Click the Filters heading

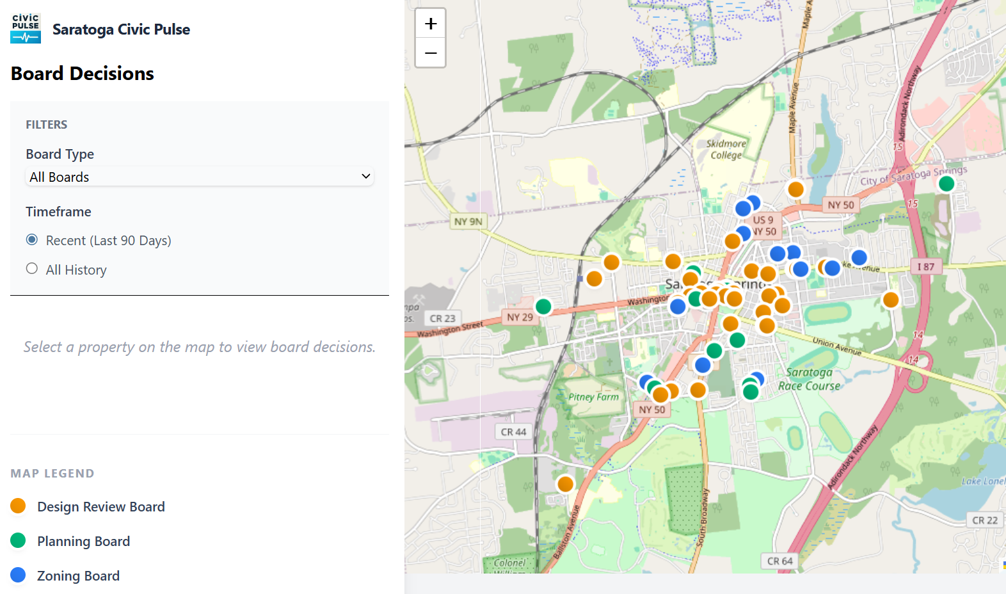pyautogui.click(x=46, y=125)
